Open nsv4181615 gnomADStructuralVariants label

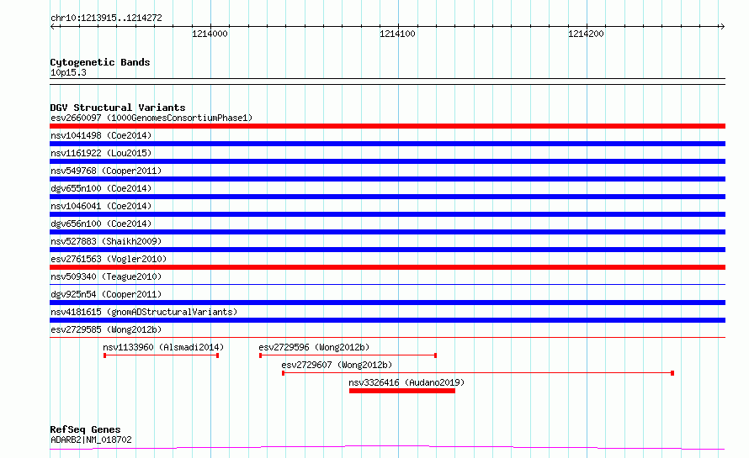pos(144,312)
